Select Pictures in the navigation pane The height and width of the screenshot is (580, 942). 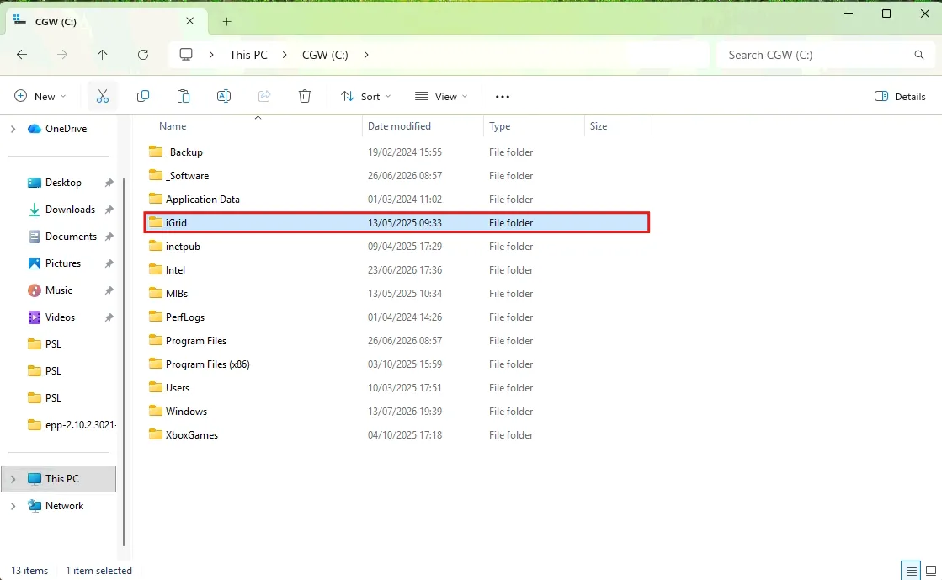click(x=63, y=263)
